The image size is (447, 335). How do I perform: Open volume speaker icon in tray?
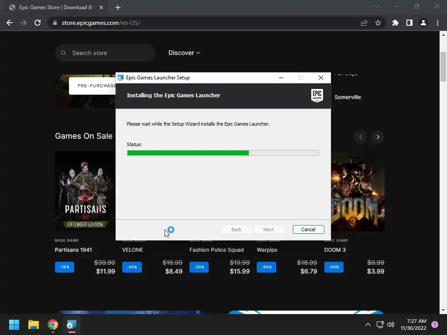pyautogui.click(x=391, y=325)
